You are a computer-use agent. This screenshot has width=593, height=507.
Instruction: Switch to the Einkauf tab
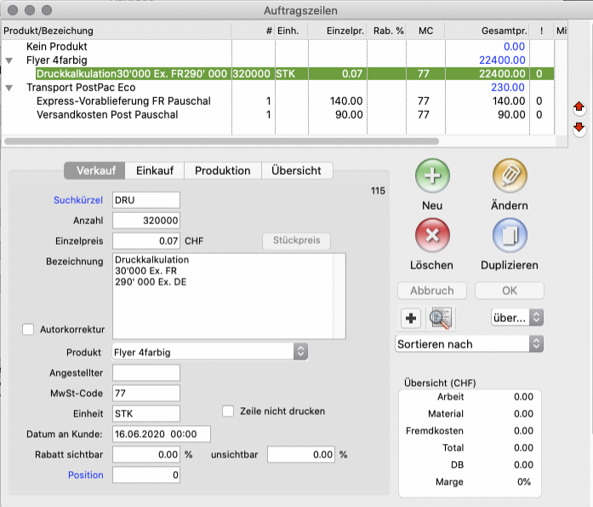click(155, 170)
